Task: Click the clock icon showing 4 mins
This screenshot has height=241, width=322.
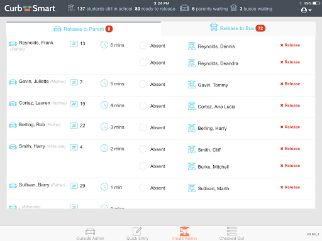Action: point(104,105)
